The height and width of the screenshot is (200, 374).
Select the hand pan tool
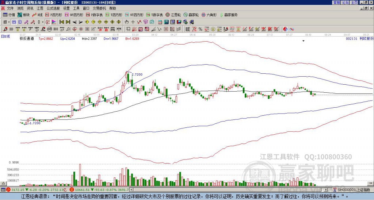[x=126, y=22]
